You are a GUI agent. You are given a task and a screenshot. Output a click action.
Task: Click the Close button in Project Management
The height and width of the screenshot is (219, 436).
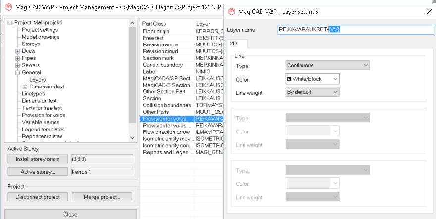71,214
